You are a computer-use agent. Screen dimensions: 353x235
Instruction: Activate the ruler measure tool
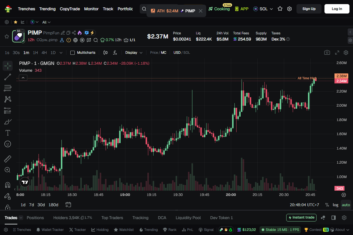pyautogui.click(x=8, y=159)
